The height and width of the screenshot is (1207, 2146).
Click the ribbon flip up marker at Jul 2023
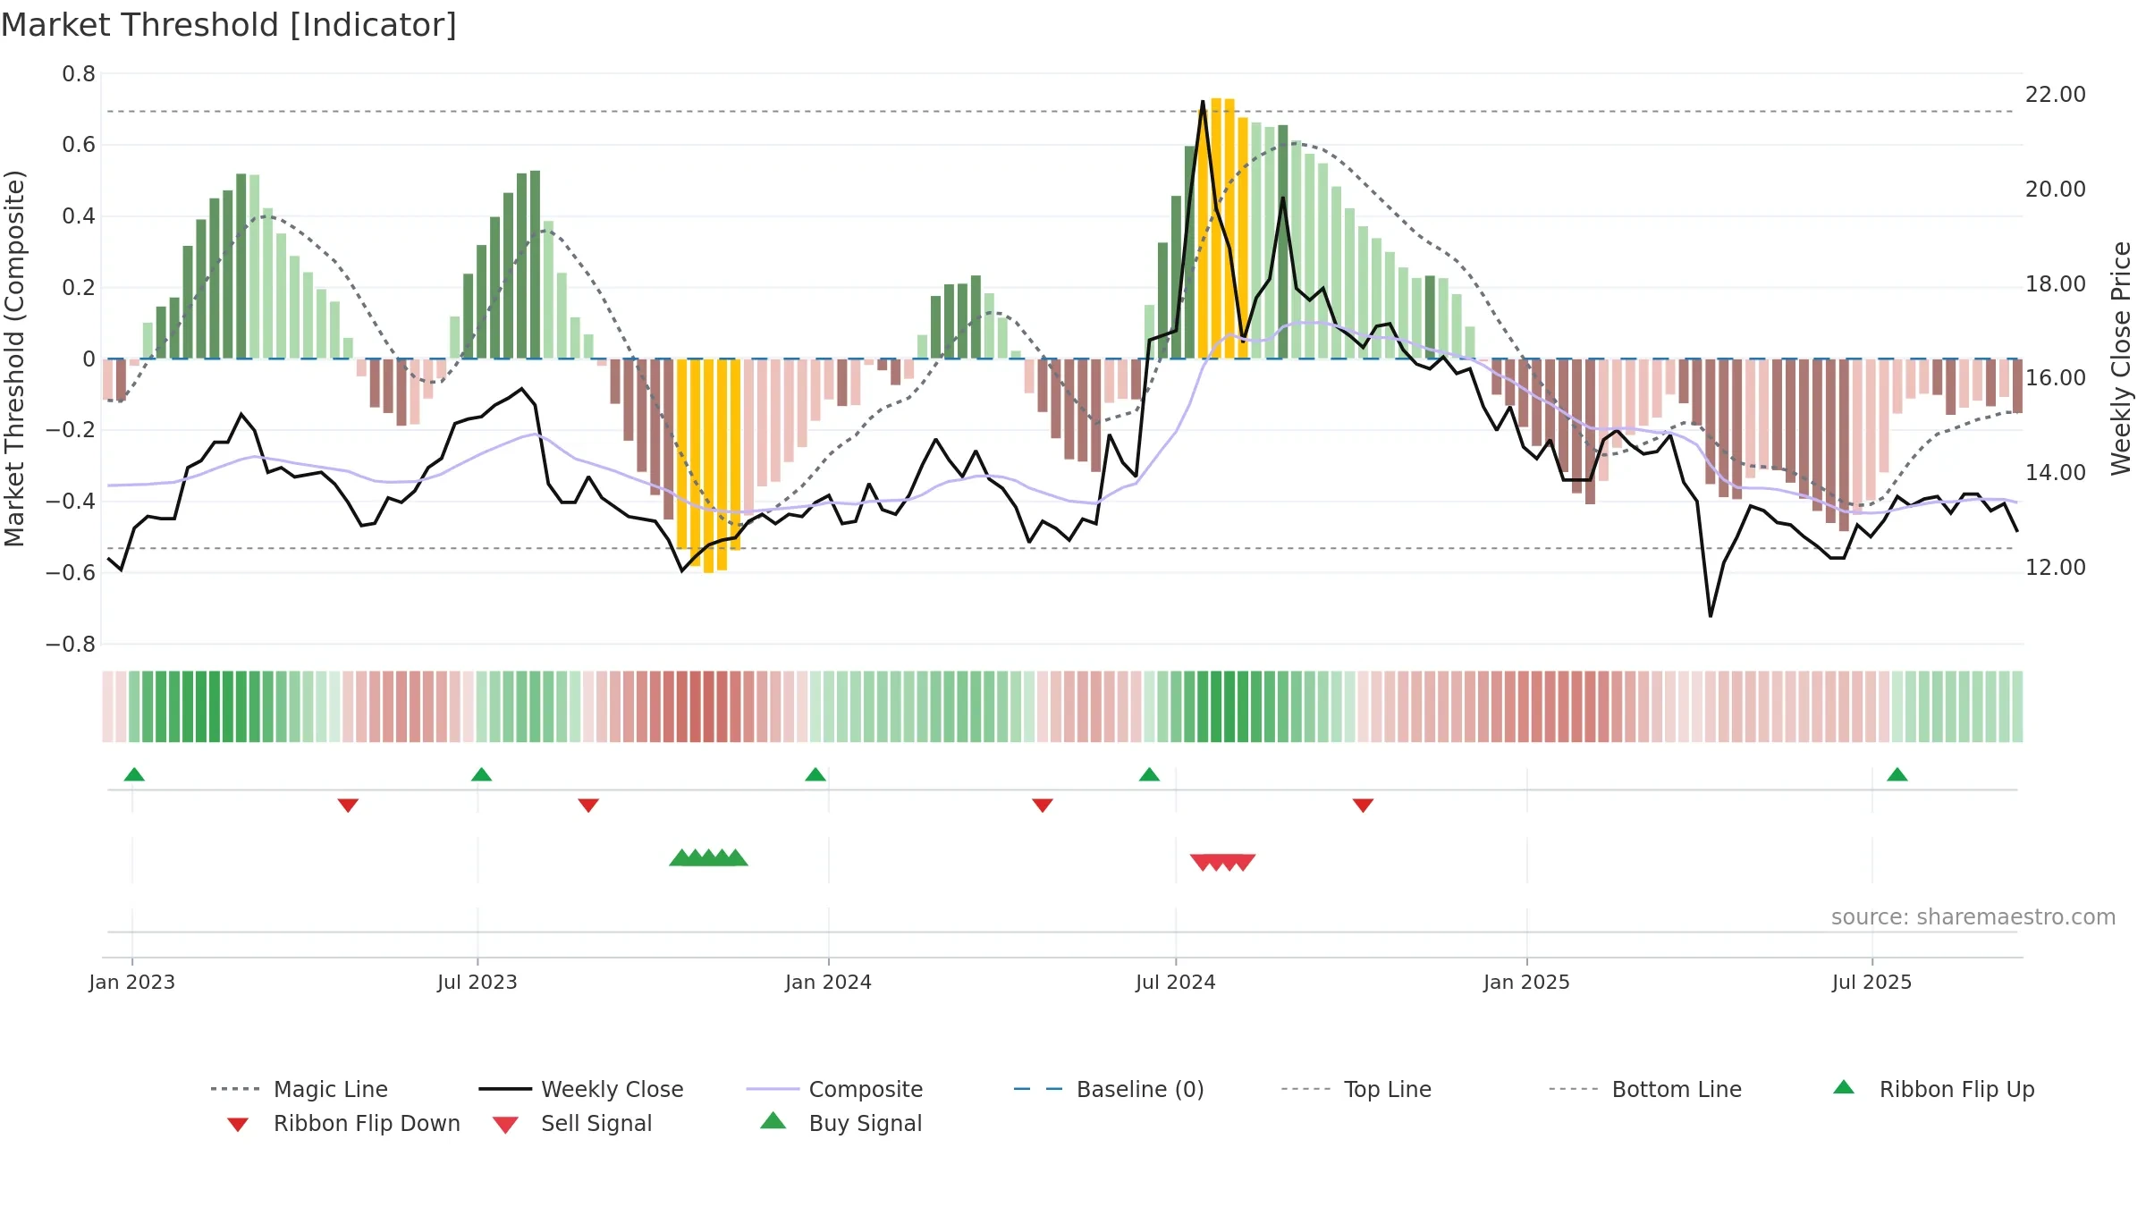(481, 774)
